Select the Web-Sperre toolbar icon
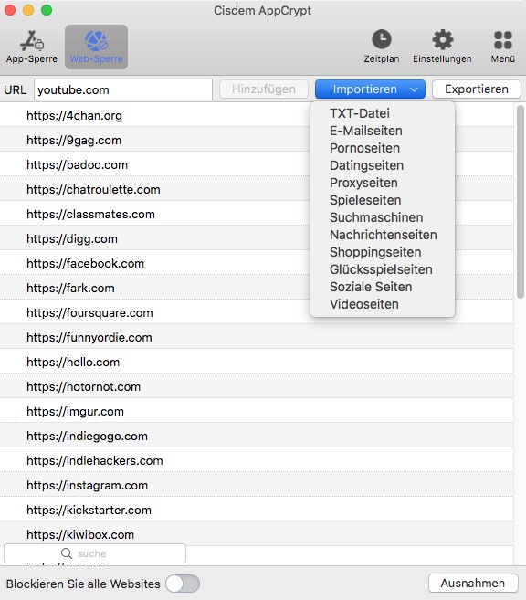526x600 pixels. coord(96,47)
